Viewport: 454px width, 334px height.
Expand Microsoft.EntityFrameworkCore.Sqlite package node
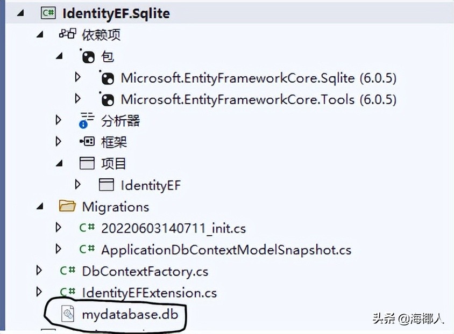click(77, 77)
